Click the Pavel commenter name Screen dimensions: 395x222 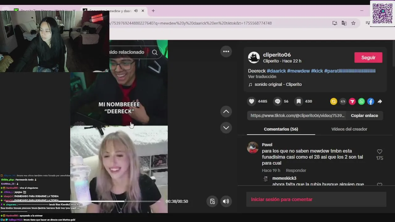(267, 145)
